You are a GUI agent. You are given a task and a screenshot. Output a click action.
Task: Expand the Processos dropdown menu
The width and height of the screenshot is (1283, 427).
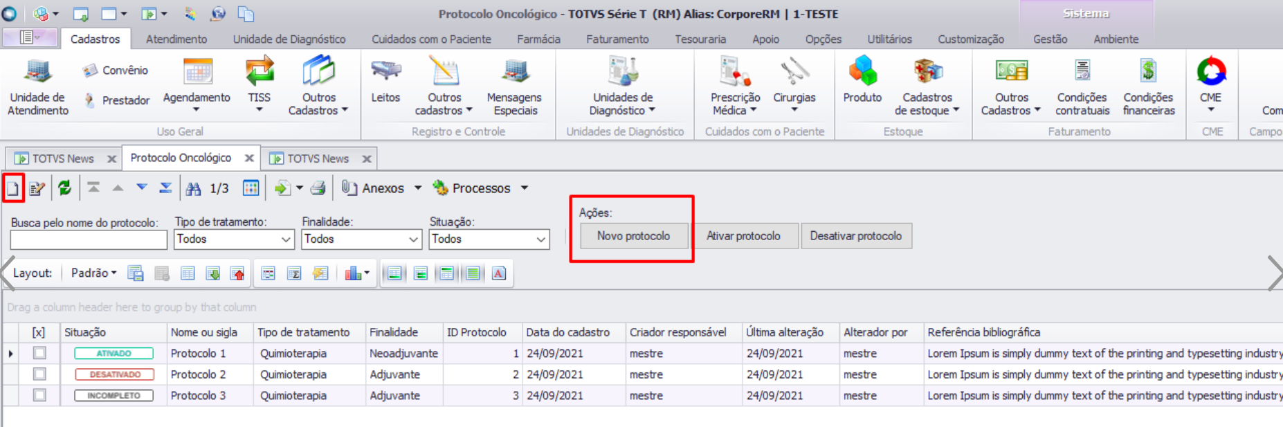tap(525, 188)
